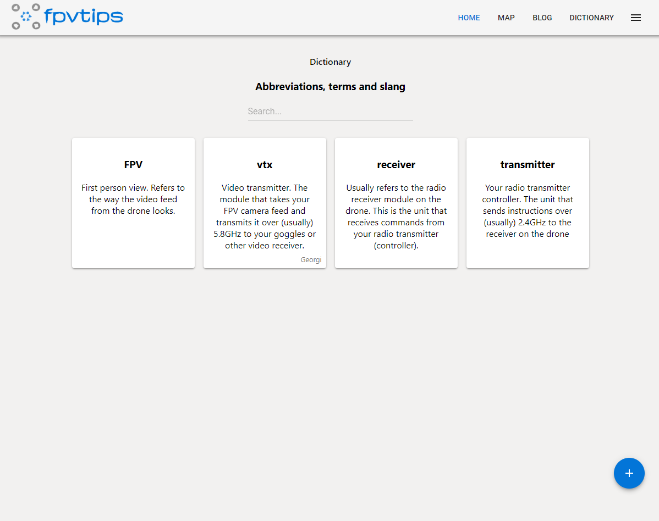The image size is (659, 521).
Task: Open the navigation drawer via the three-line icon
Action: point(636,17)
